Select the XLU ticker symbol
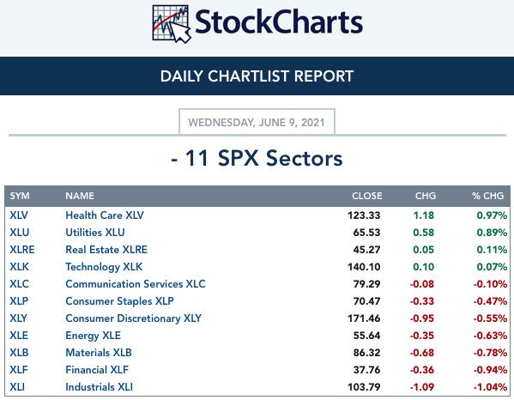 point(20,233)
